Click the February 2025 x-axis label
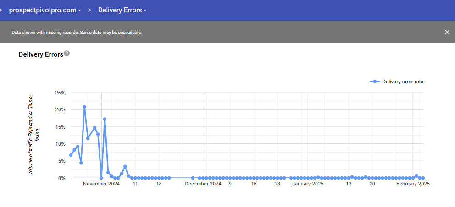The height and width of the screenshot is (207, 455). (413, 184)
